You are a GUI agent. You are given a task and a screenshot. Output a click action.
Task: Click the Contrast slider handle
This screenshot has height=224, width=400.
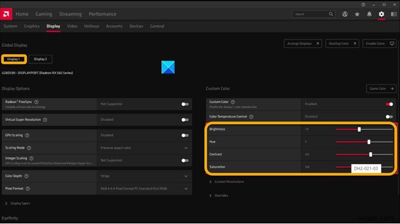tap(371, 154)
